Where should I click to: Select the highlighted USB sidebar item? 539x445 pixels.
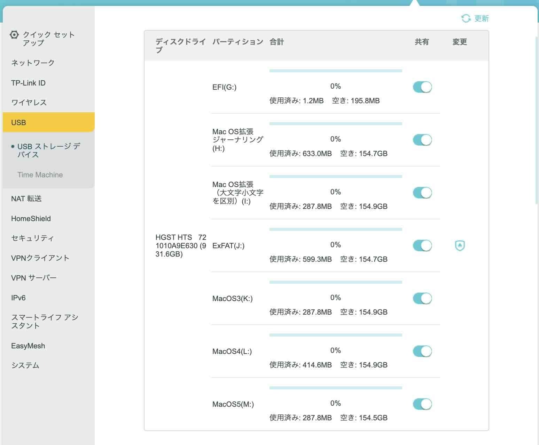click(48, 122)
